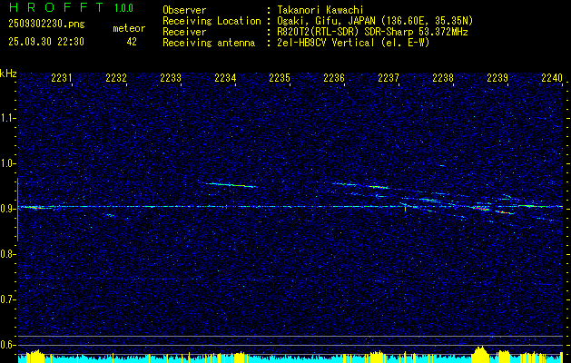Click the HROFFT program title text
Screen dimensions: 571x363
point(55,7)
